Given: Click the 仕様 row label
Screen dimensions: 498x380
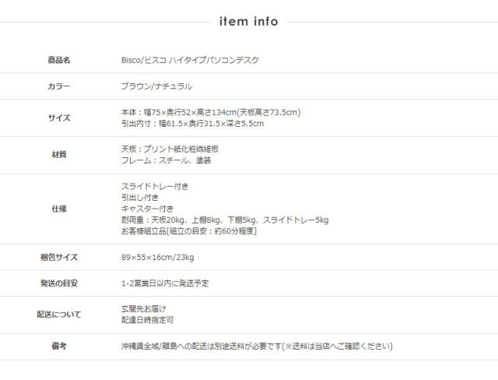Looking at the screenshot, I should click(x=58, y=209).
